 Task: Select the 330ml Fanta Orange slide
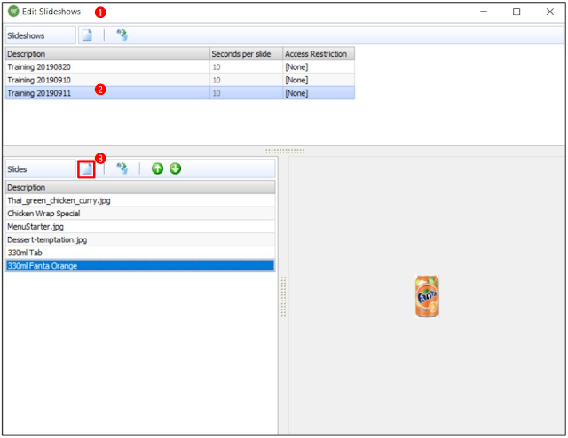click(140, 266)
